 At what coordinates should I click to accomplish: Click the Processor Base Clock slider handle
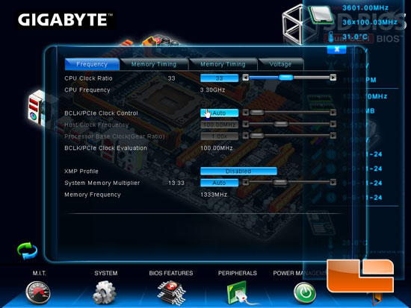[257, 136]
